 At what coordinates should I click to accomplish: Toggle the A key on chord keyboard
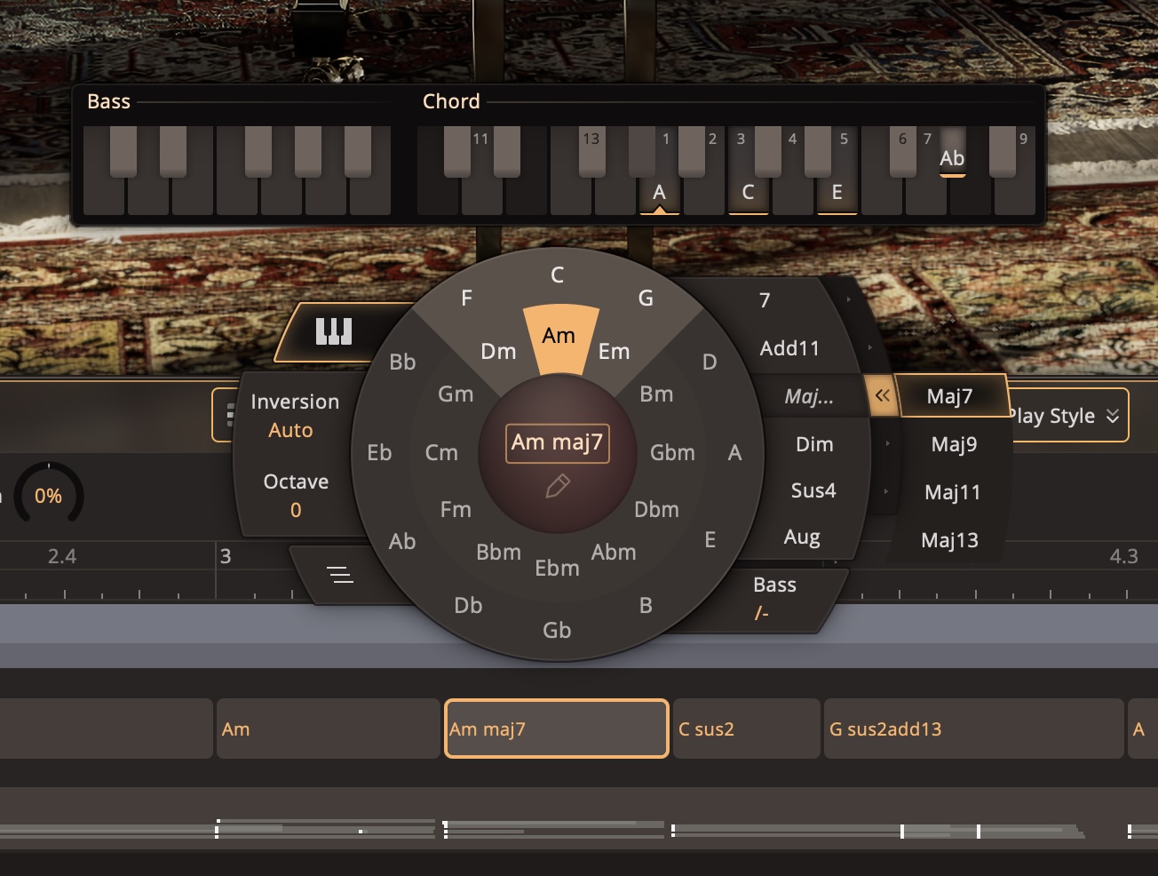pyautogui.click(x=659, y=192)
